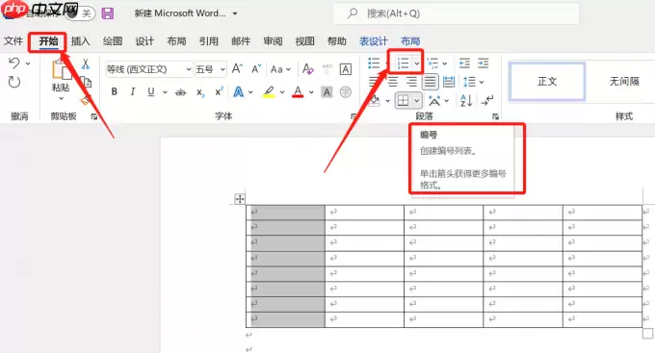The width and height of the screenshot is (655, 353).
Task: Decrease paragraph indent
Action: [464, 63]
